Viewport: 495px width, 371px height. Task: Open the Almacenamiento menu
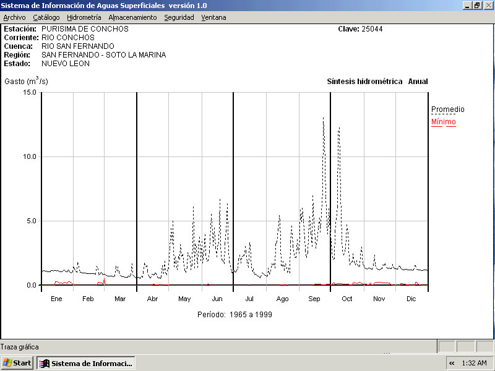pyautogui.click(x=132, y=17)
